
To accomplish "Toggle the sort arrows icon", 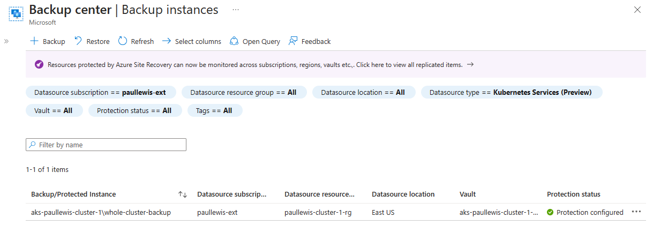I will (183, 194).
